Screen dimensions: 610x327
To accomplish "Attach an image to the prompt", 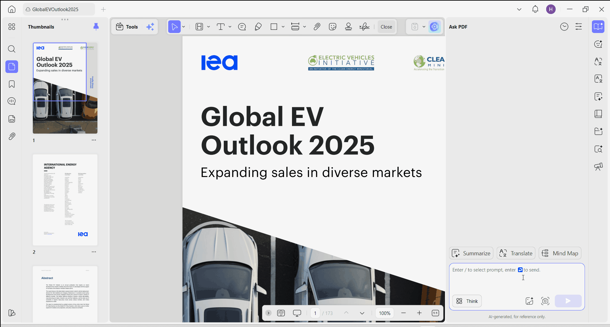I will [x=529, y=301].
